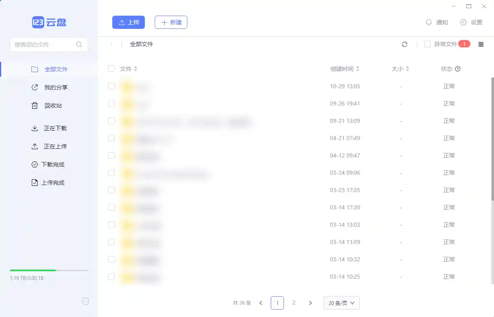
Task: Check the row created 03-14 13:03
Action: (111, 225)
